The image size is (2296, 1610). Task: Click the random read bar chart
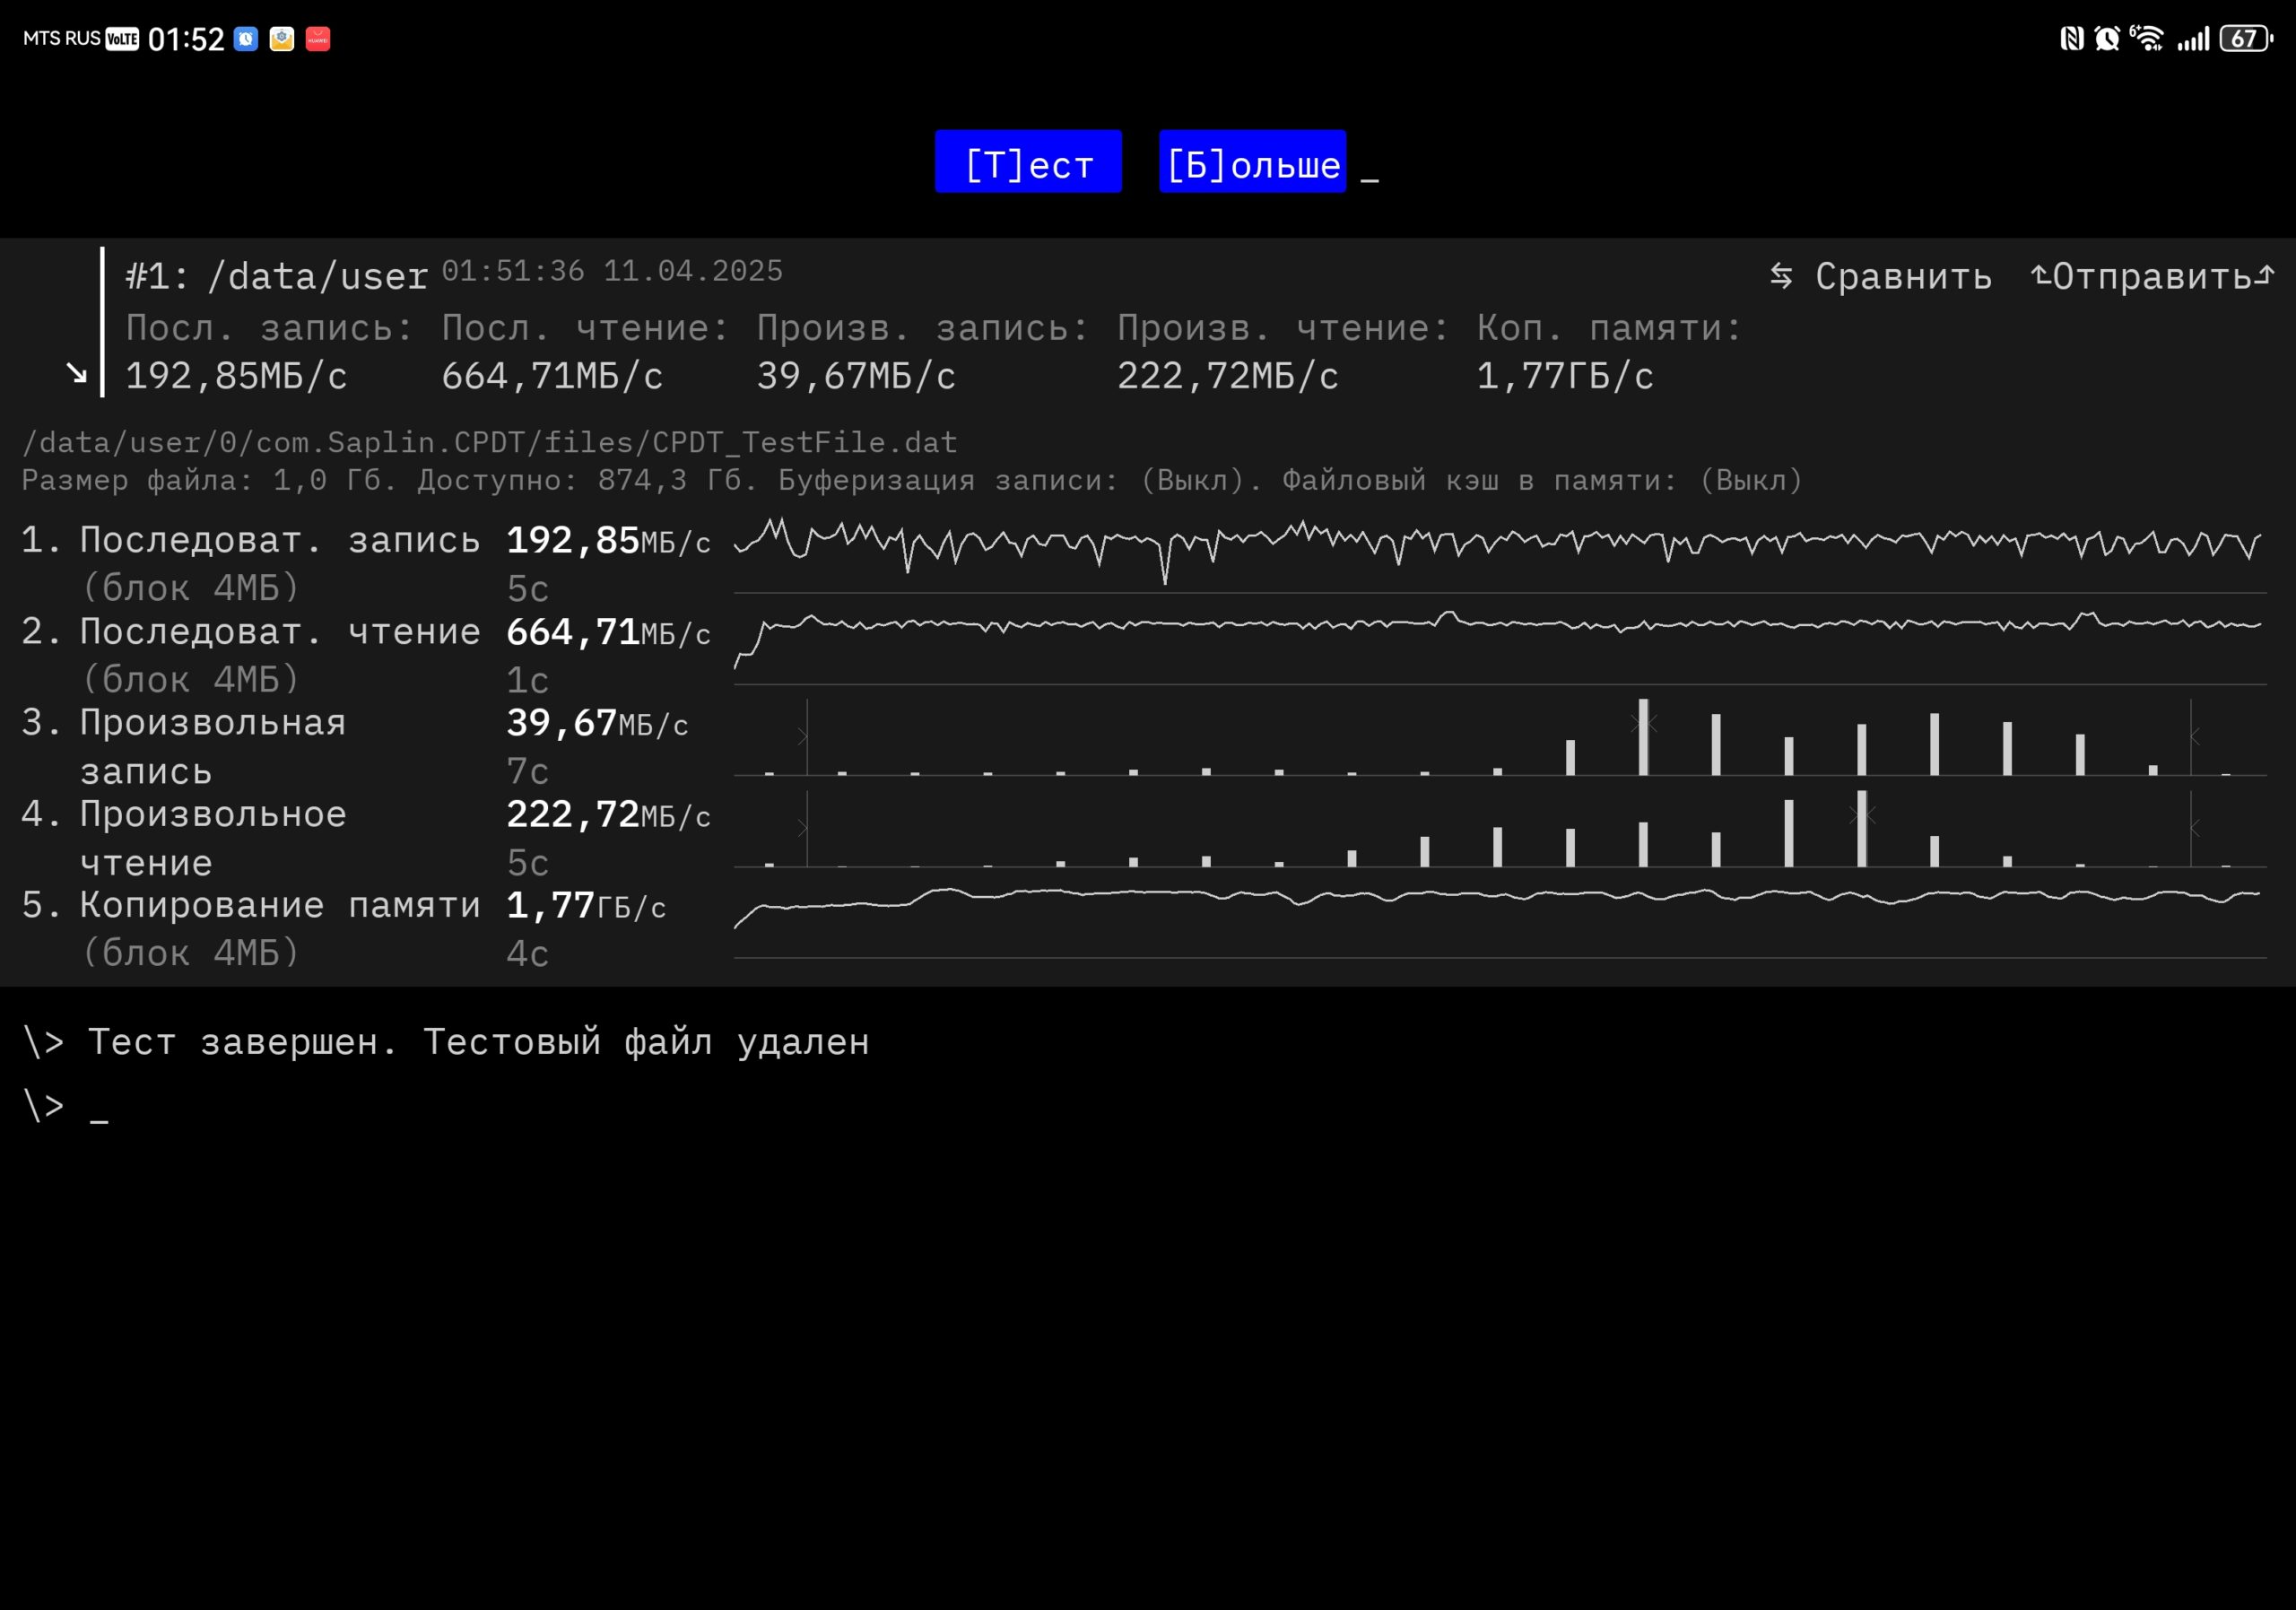pos(1500,828)
